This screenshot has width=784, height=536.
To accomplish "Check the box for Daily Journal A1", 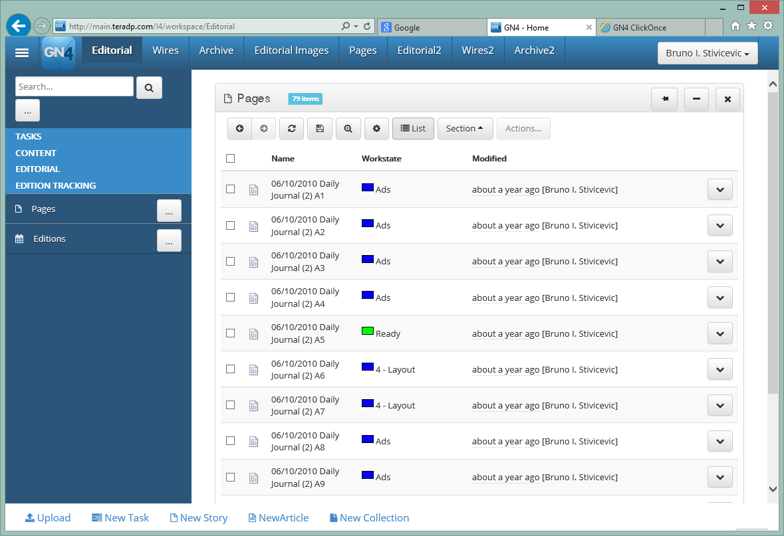I will pos(231,189).
